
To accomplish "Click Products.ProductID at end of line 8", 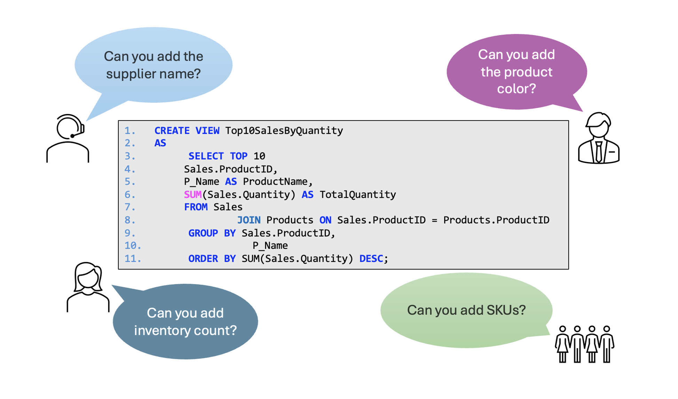I will click(x=496, y=220).
